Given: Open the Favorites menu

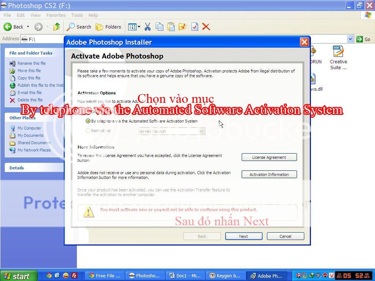Looking at the screenshot, I should pos(56,15).
